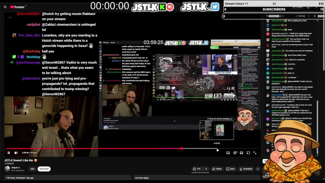Image resolution: width=325 pixels, height=183 pixels.
Task: Click @MisterPheeny's blue M avatar next to LMAO
Action: coord(268,69)
